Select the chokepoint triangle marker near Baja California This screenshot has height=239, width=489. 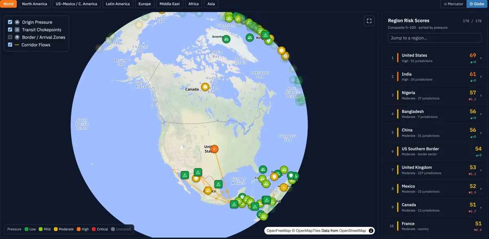(x=185, y=175)
